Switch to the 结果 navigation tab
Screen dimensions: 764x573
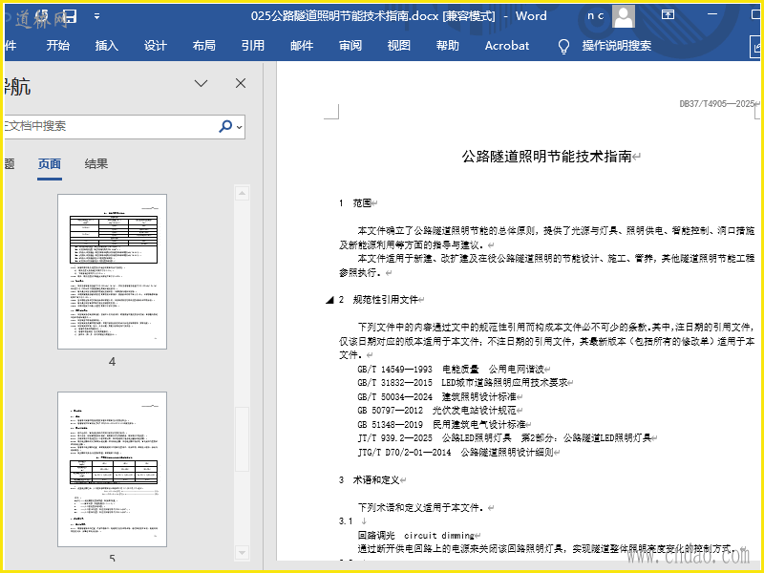96,164
